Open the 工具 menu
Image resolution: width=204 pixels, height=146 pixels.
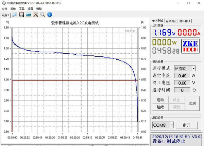[22, 8]
